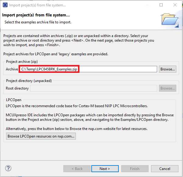Open Browse LPCOpen resources on nxp.com
Image resolution: width=183 pixels, height=177 pixels.
coord(41,136)
